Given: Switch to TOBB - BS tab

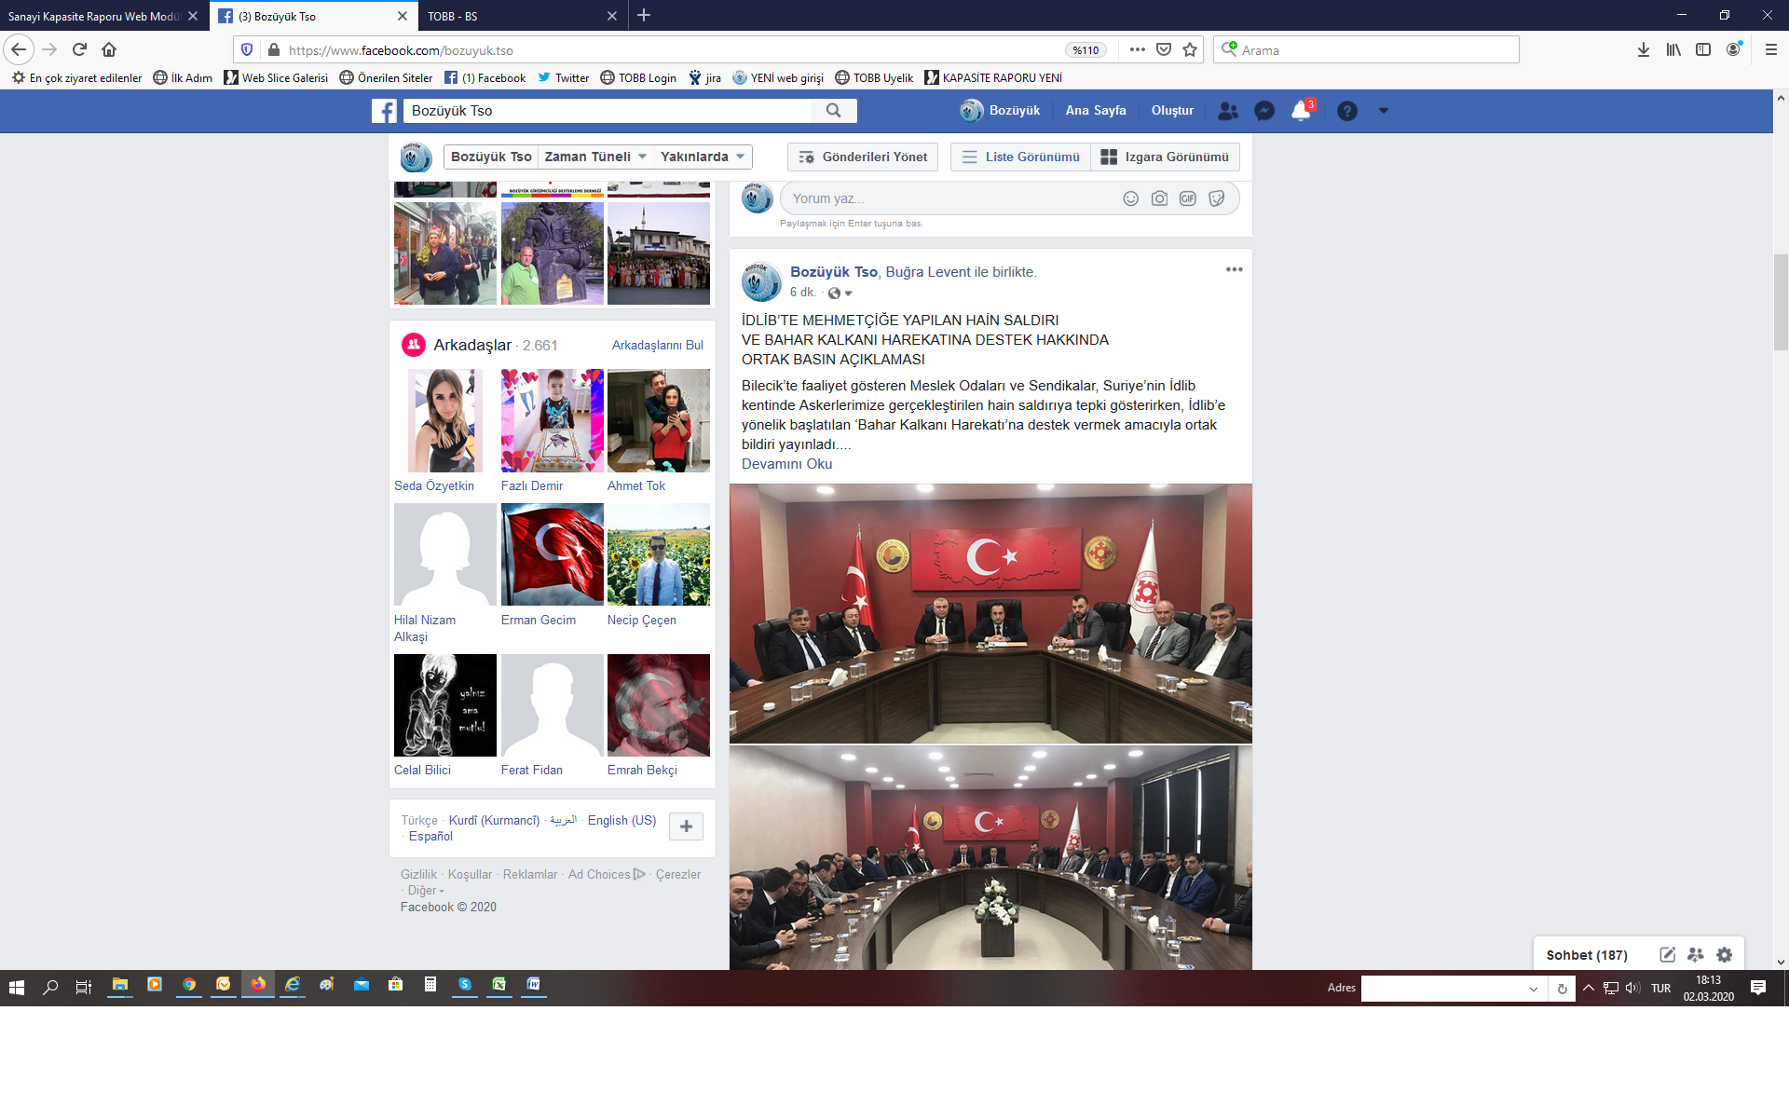Looking at the screenshot, I should 512,16.
